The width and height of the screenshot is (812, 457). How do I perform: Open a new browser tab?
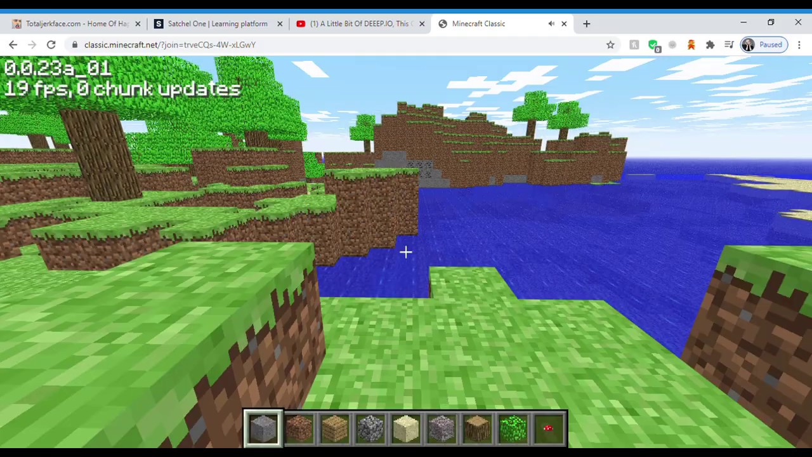click(586, 23)
